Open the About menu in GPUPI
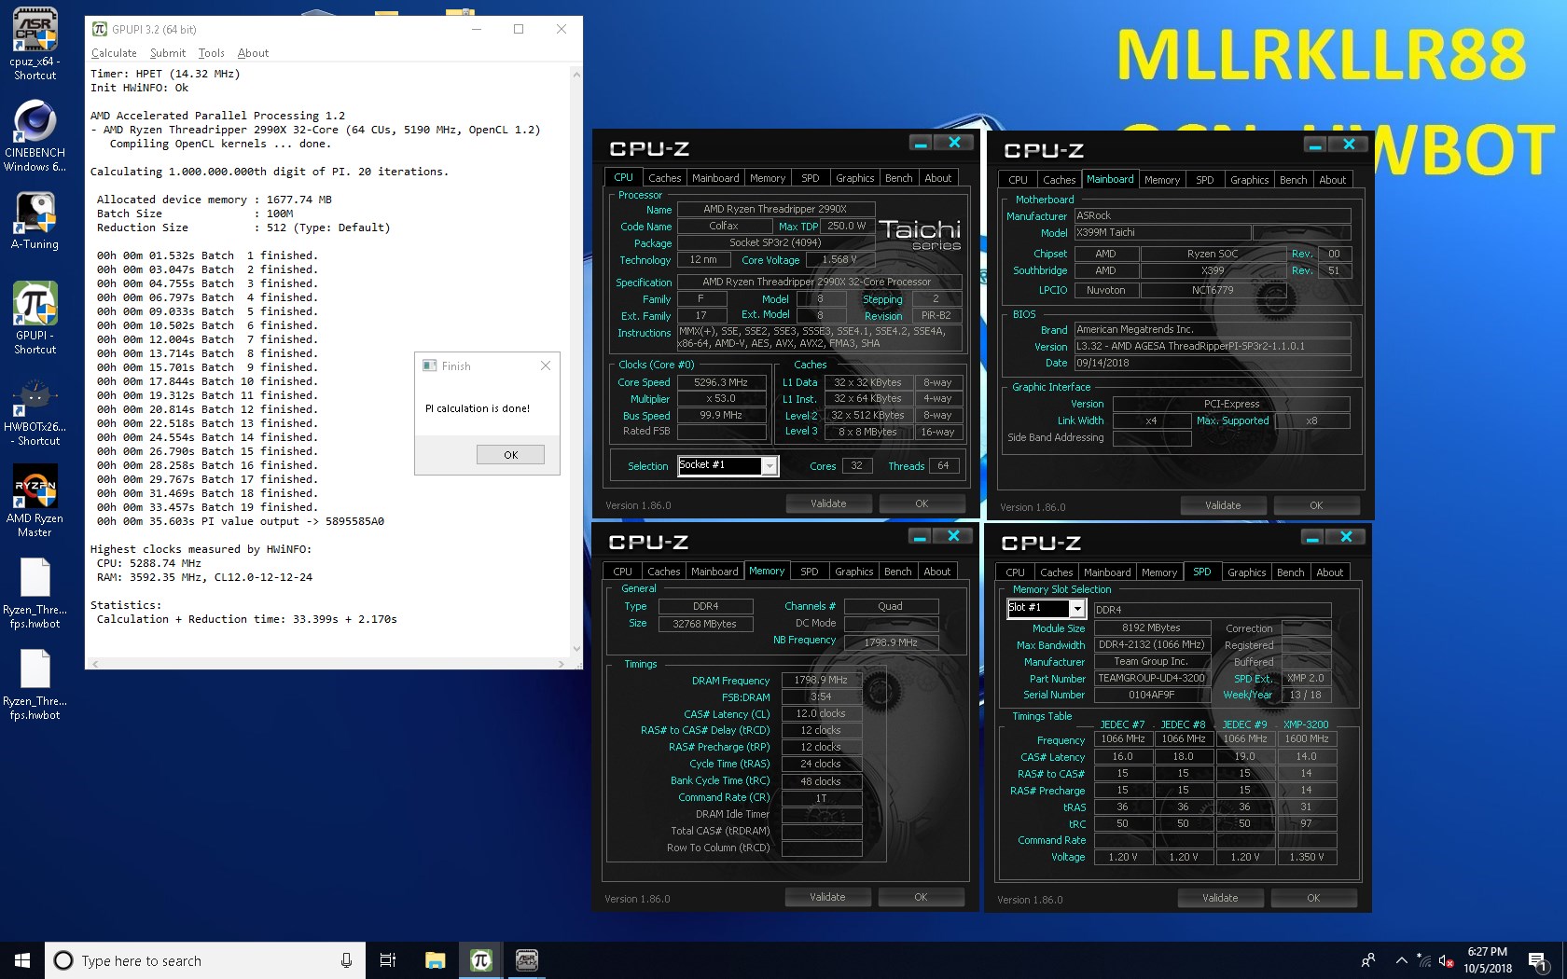1567x979 pixels. [x=253, y=53]
